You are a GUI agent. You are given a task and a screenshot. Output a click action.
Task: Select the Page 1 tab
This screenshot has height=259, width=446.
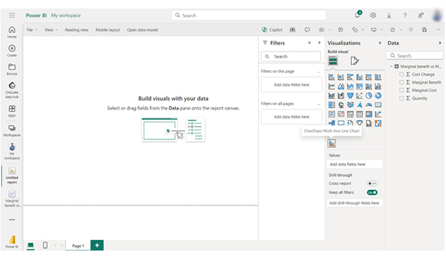pos(78,246)
